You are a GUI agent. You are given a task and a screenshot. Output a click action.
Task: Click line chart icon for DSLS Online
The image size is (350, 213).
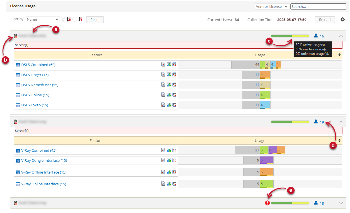tap(163, 95)
